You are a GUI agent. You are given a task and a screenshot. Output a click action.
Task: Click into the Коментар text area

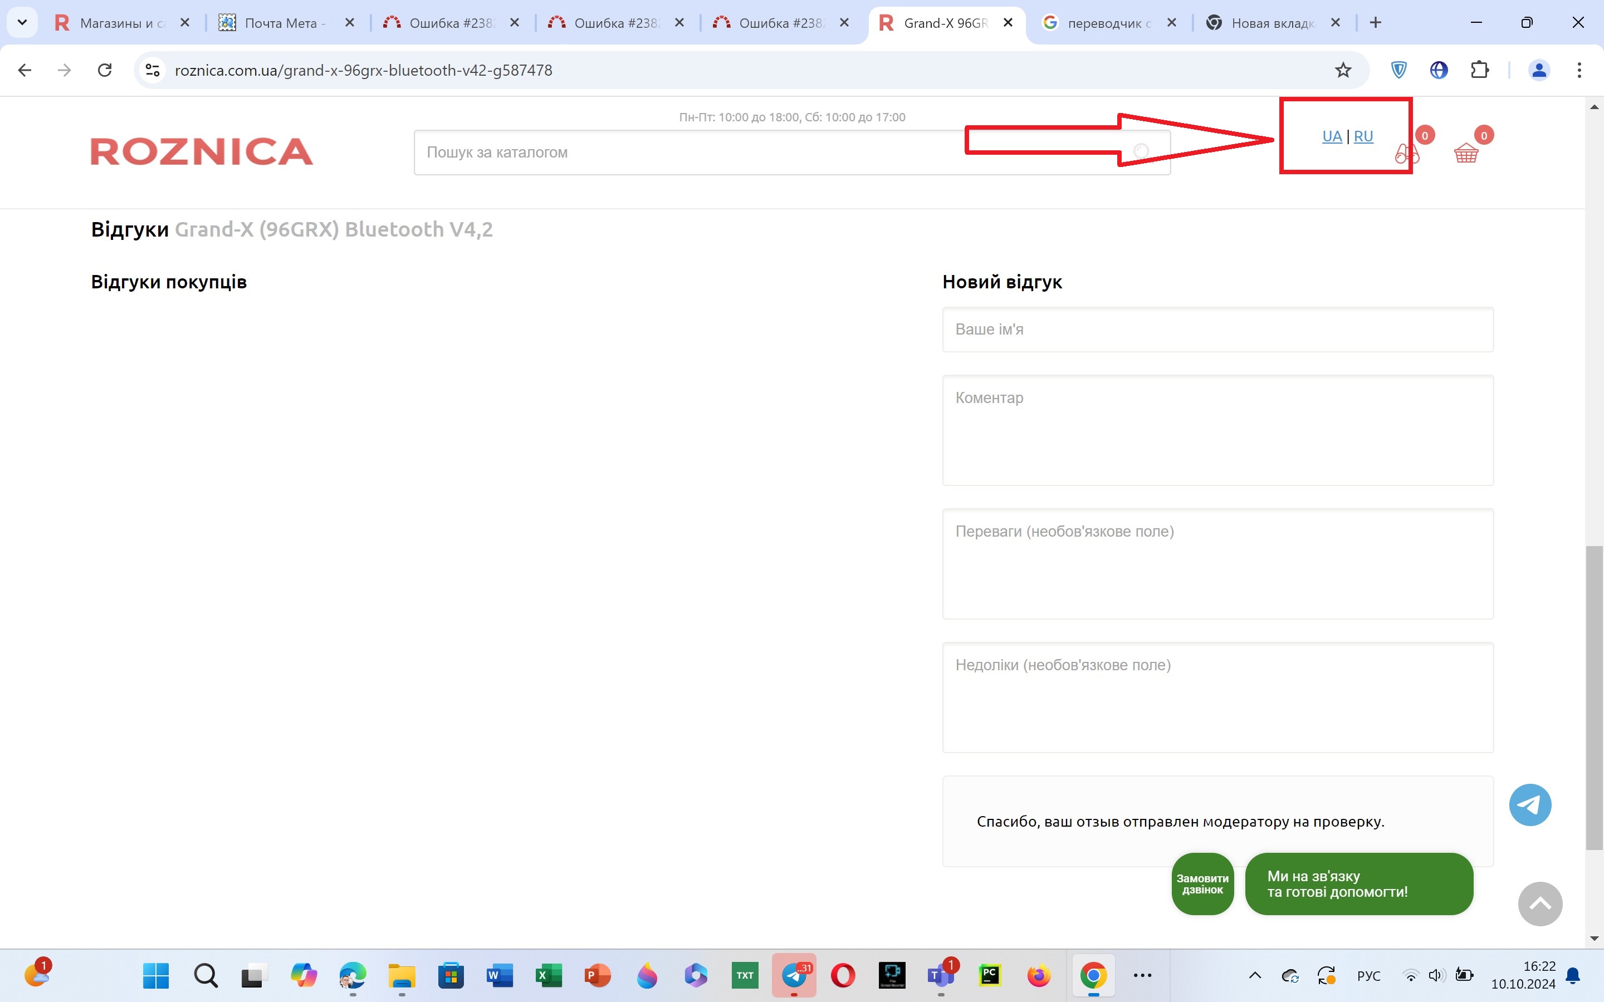tap(1217, 430)
